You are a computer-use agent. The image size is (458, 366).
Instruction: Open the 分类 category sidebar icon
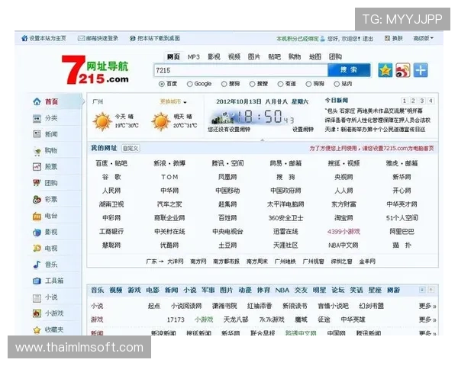[x=37, y=118]
